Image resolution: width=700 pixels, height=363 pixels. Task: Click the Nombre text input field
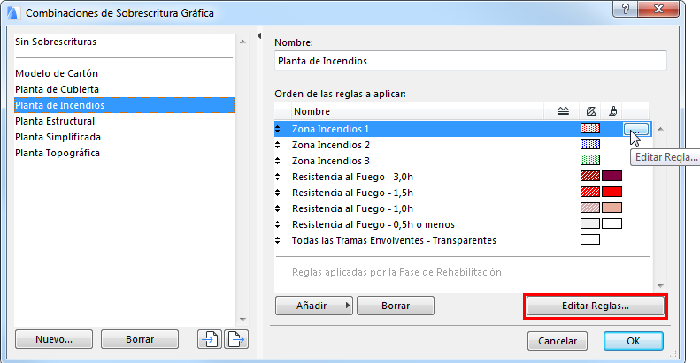tap(470, 61)
